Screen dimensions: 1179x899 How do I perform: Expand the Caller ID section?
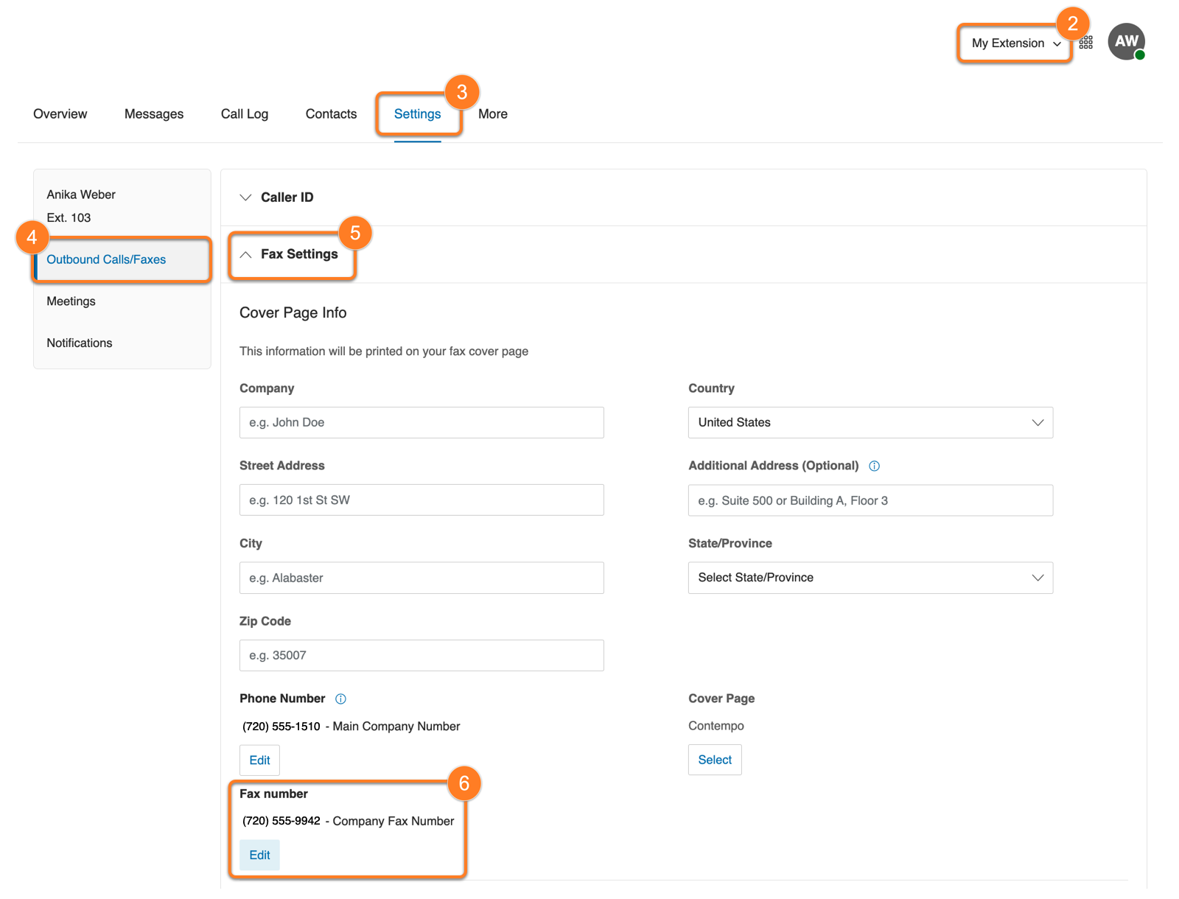pyautogui.click(x=286, y=197)
